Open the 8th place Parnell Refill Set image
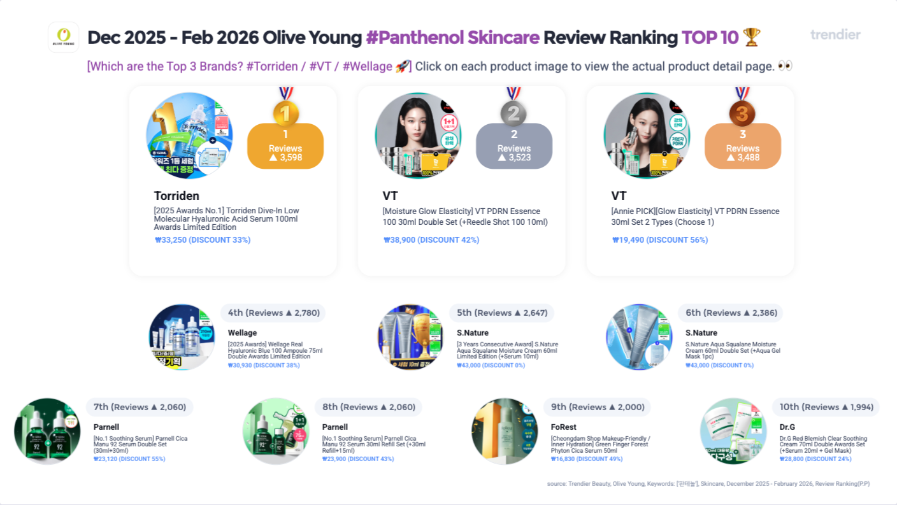 point(276,431)
